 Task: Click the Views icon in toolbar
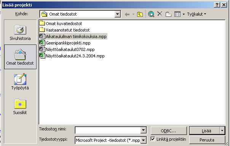pos(177,14)
